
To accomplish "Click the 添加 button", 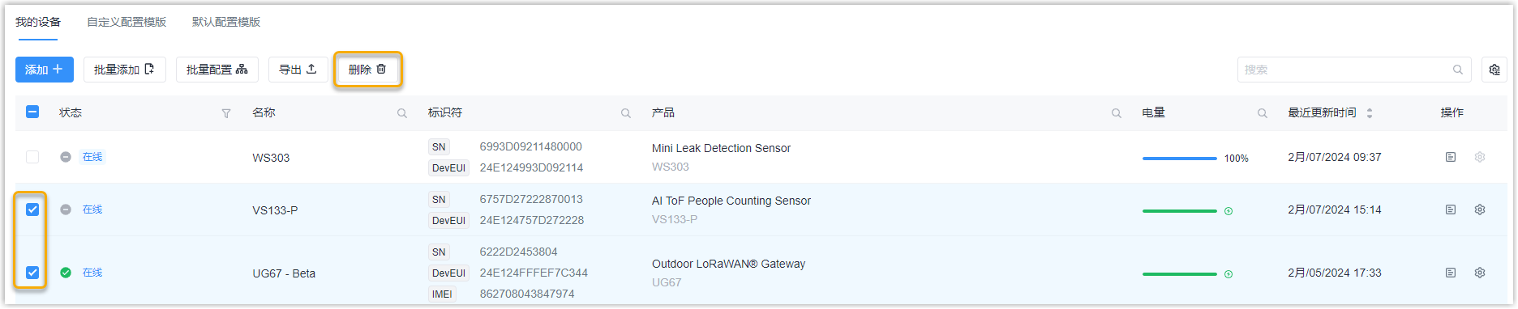I will [x=45, y=70].
